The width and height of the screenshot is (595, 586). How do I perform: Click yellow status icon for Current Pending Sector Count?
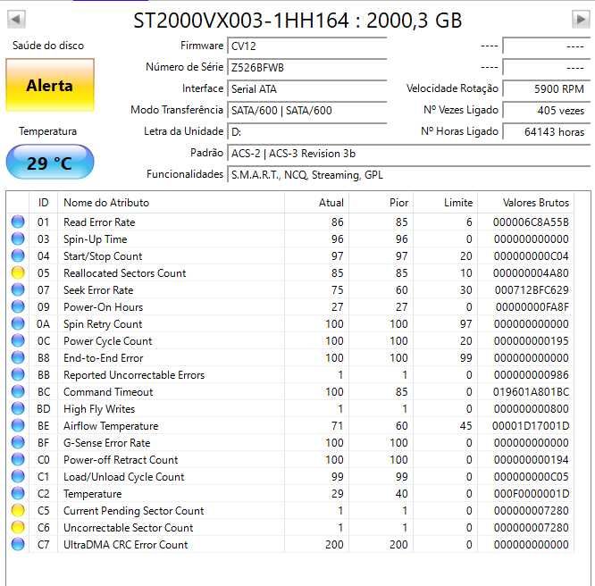click(x=18, y=510)
